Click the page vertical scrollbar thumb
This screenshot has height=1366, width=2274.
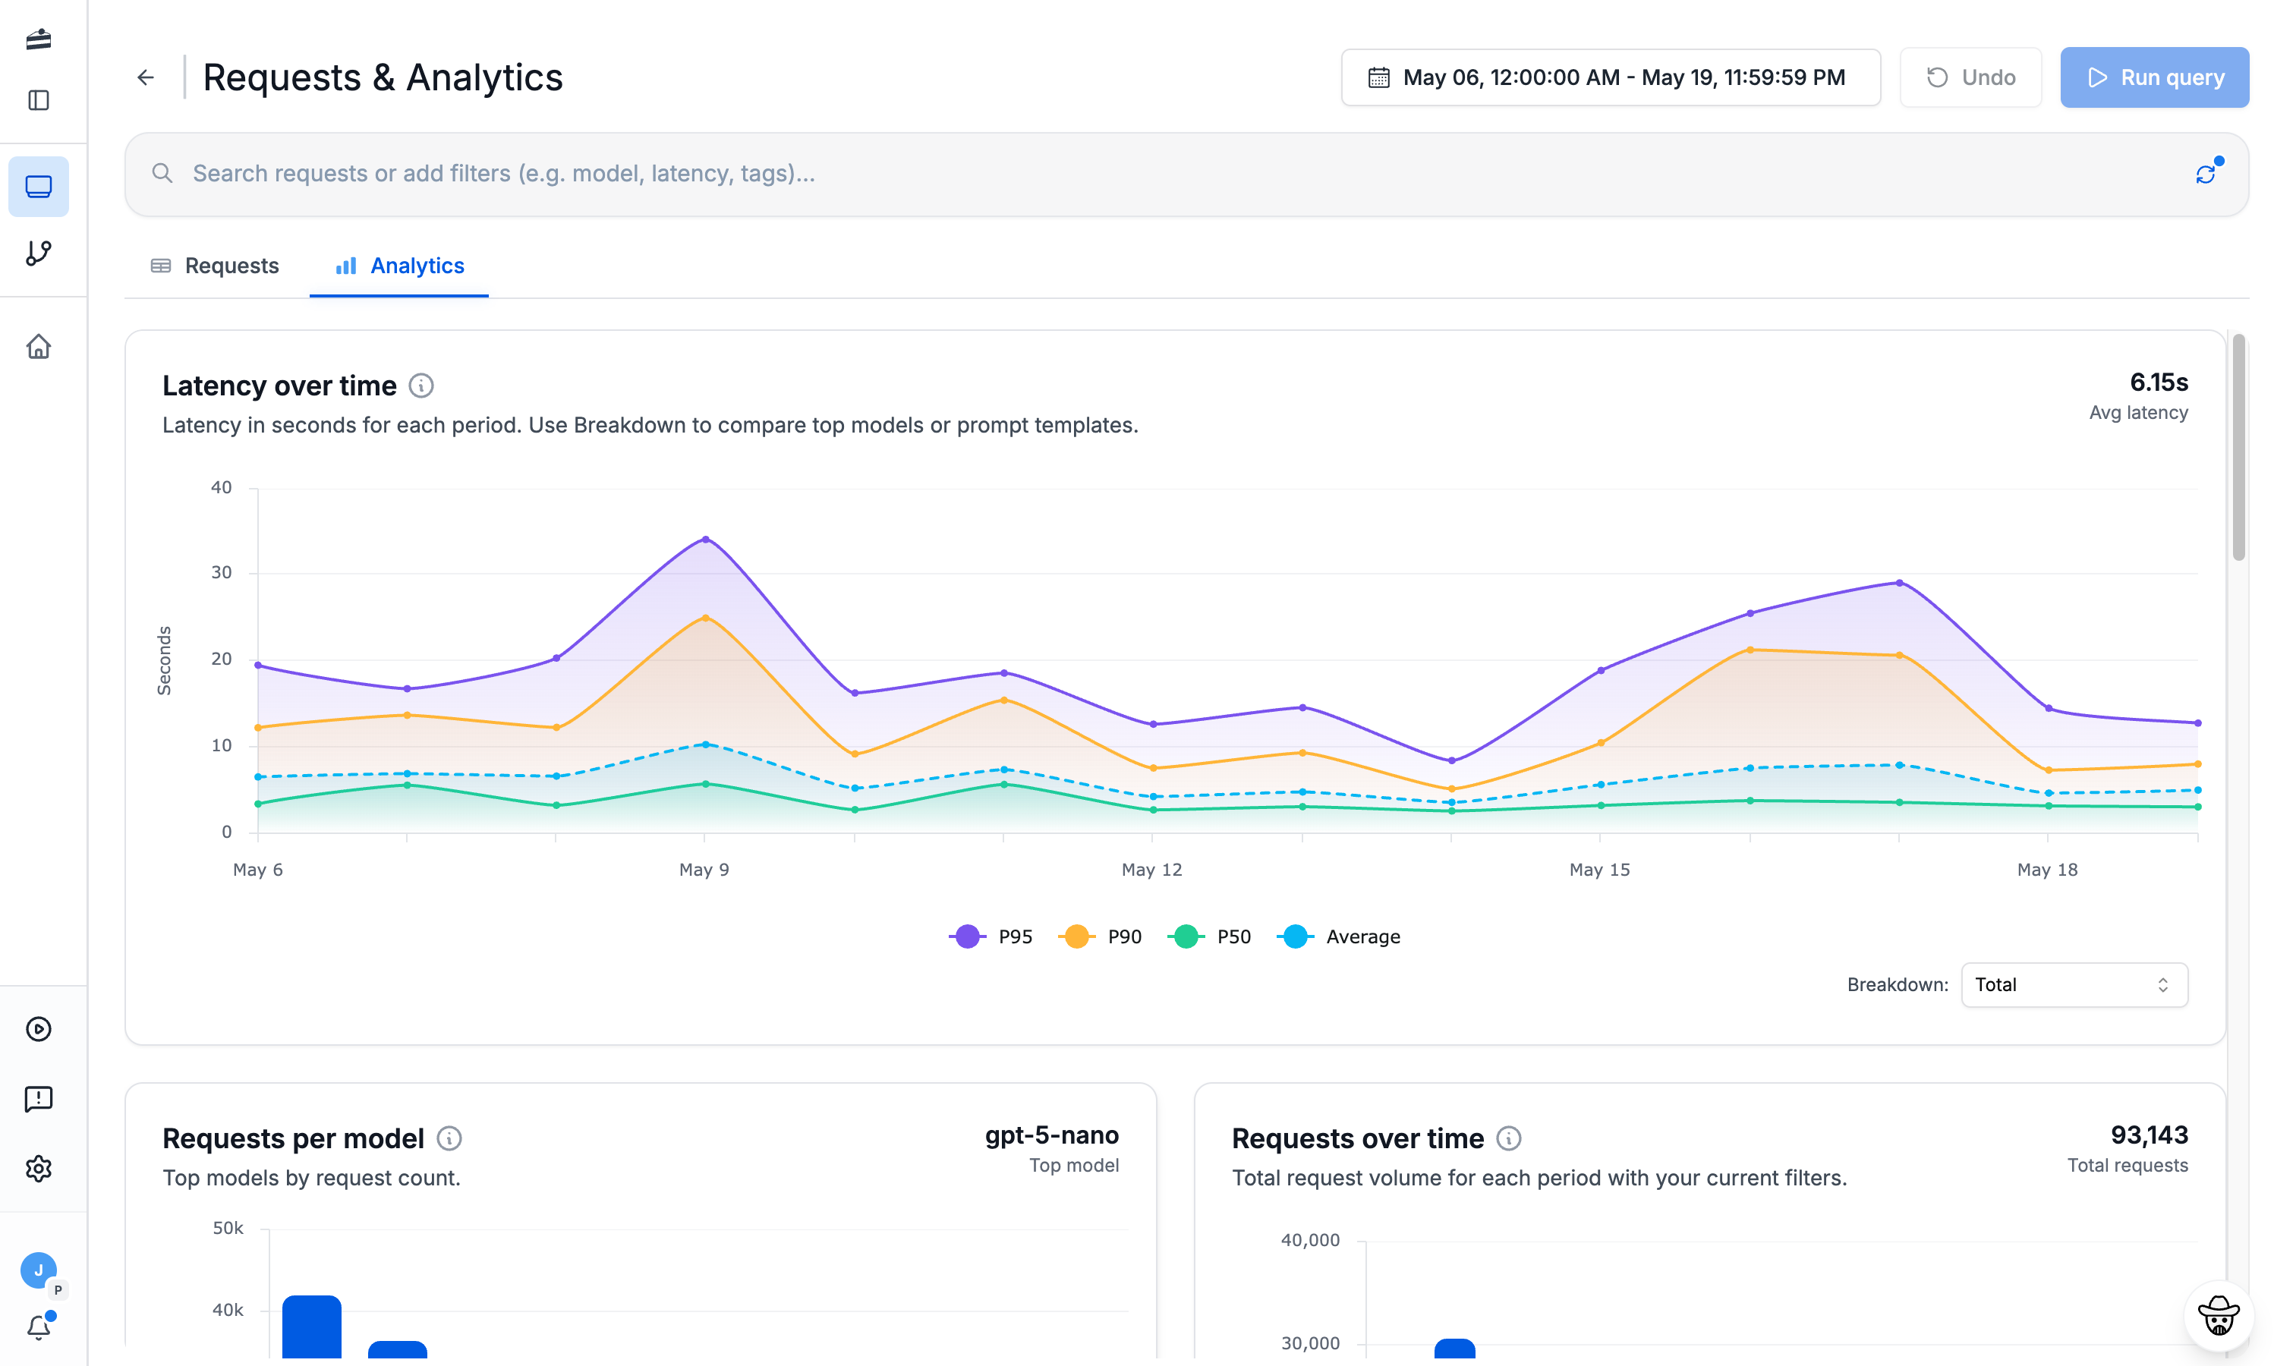pos(2238,447)
